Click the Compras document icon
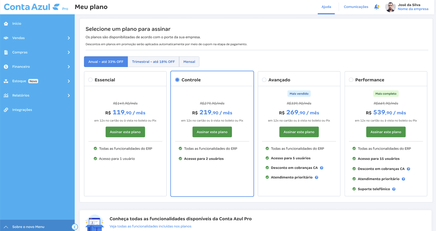436x231 pixels. [x=6, y=52]
